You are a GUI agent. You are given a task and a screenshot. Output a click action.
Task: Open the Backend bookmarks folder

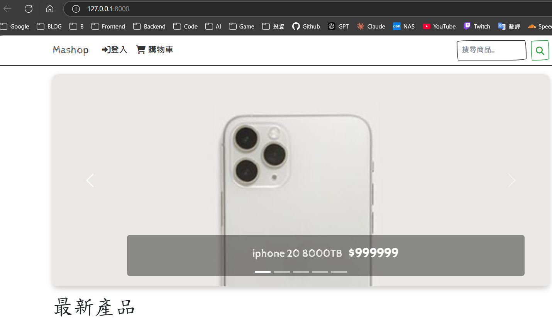(x=149, y=26)
